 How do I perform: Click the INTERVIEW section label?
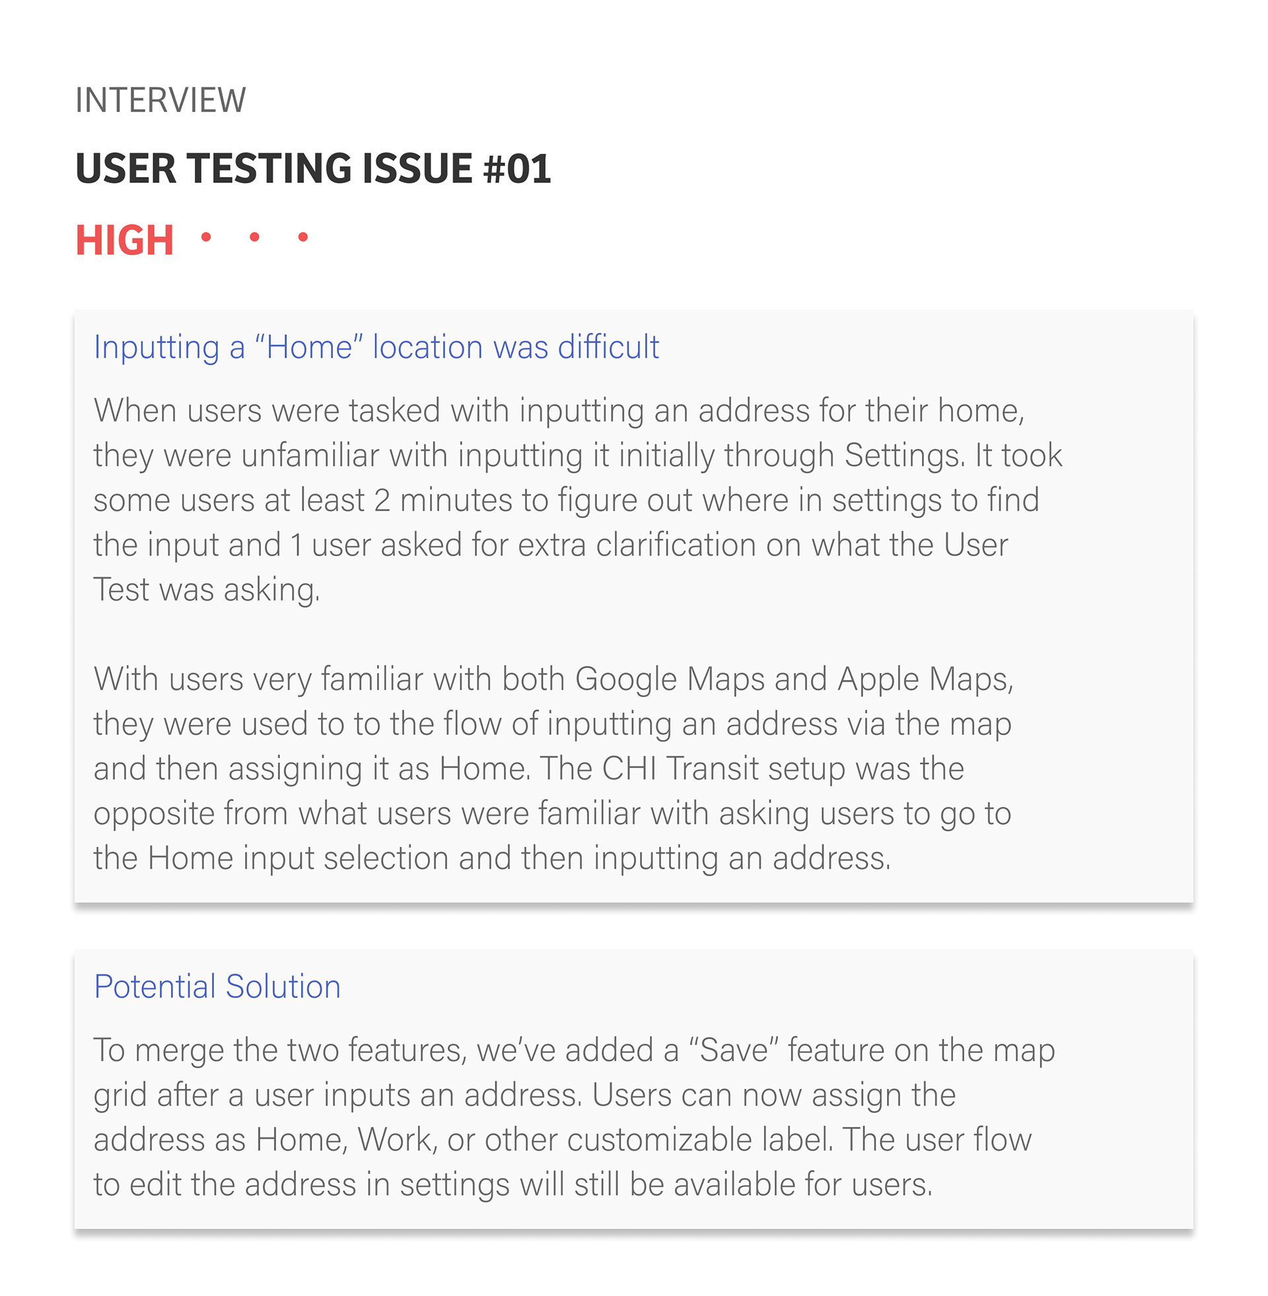(x=160, y=100)
